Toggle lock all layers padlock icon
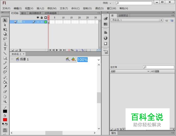This screenshot has height=136, width=176. [x=42, y=18]
